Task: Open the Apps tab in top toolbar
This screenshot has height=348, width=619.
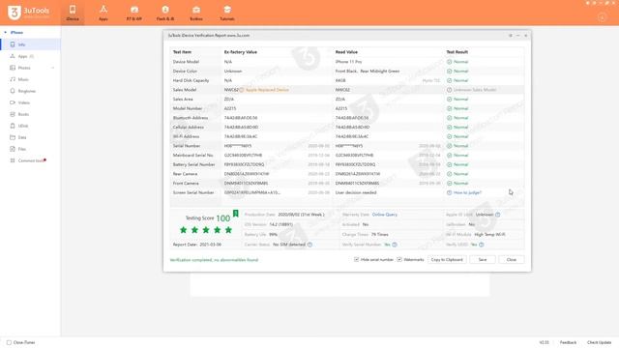Action: [103, 13]
